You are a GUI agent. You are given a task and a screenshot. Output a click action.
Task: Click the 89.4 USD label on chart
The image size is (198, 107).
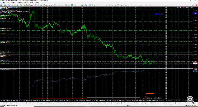pos(159,14)
